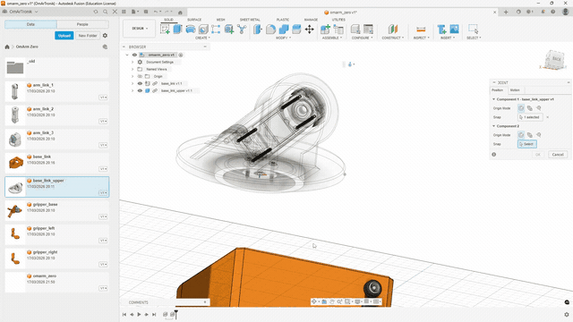Viewport: 573px width, 322px height.
Task: Click the Upload button
Action: pyautogui.click(x=64, y=36)
